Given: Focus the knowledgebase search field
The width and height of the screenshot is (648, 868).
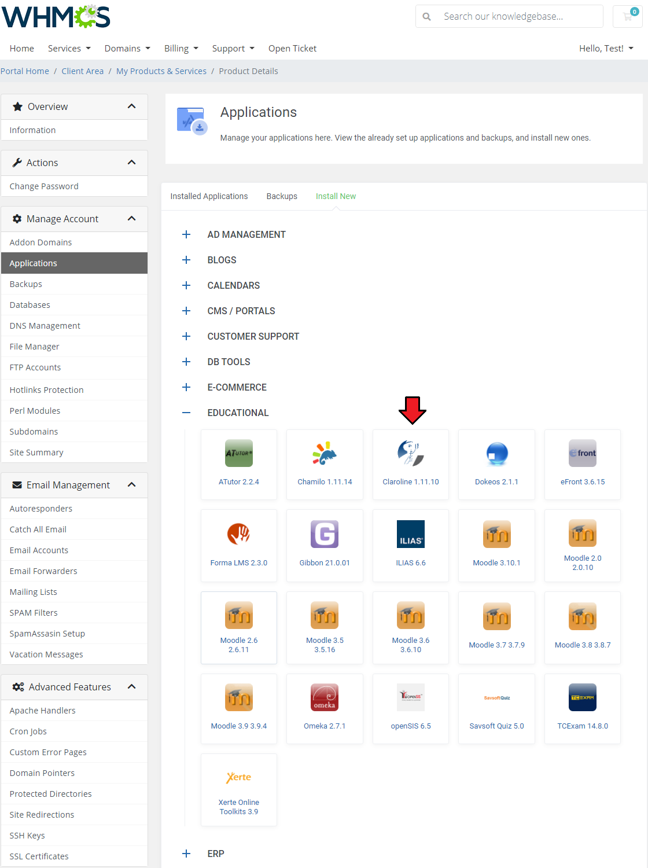Looking at the screenshot, I should tap(520, 16).
